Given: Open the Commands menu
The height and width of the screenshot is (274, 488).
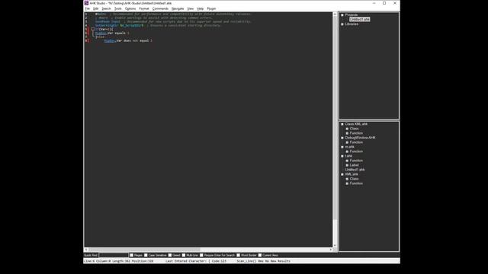Looking at the screenshot, I should point(160,8).
